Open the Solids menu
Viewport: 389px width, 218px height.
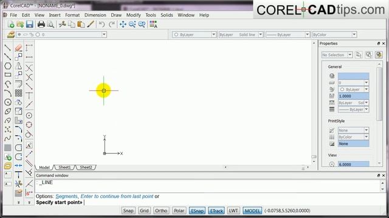(x=167, y=15)
